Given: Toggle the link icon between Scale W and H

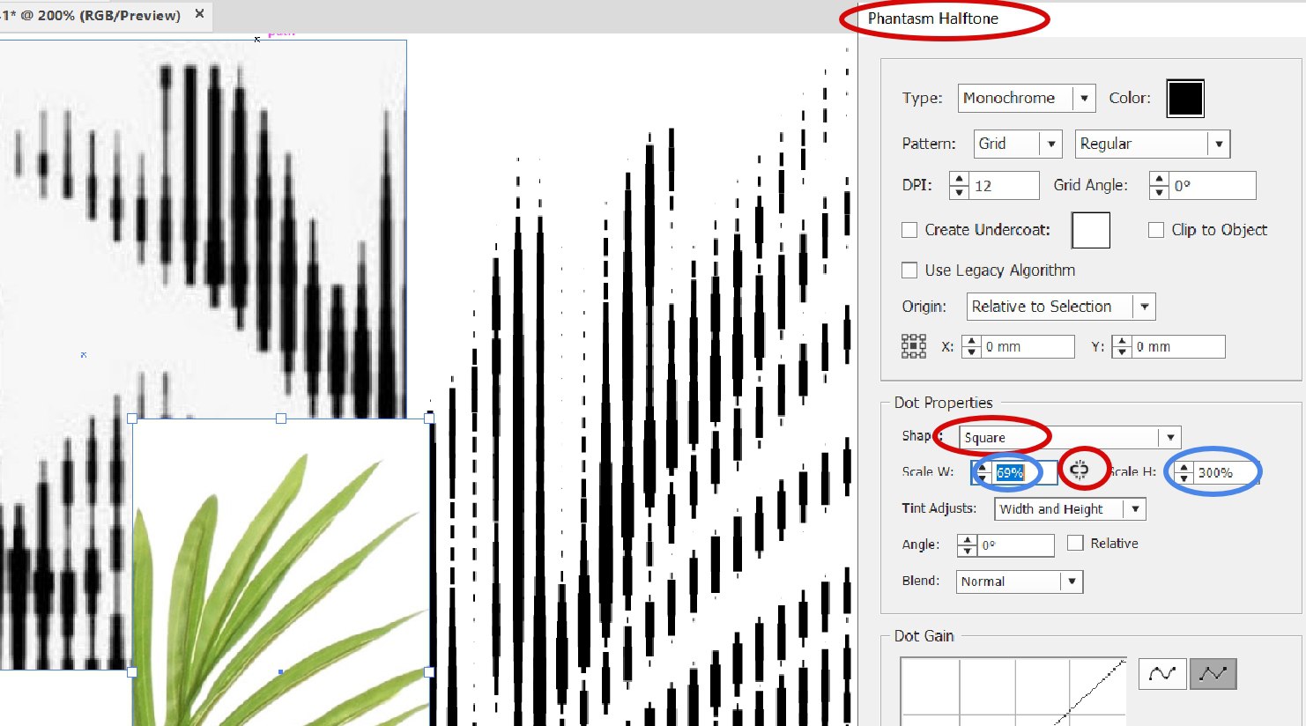Looking at the screenshot, I should [x=1080, y=470].
